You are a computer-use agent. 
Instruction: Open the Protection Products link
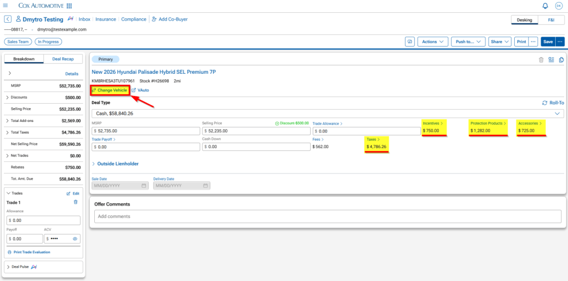(x=489, y=124)
